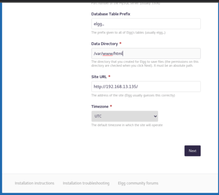This screenshot has height=195, width=219.
Task: Click the Next button
Action: coord(192,151)
